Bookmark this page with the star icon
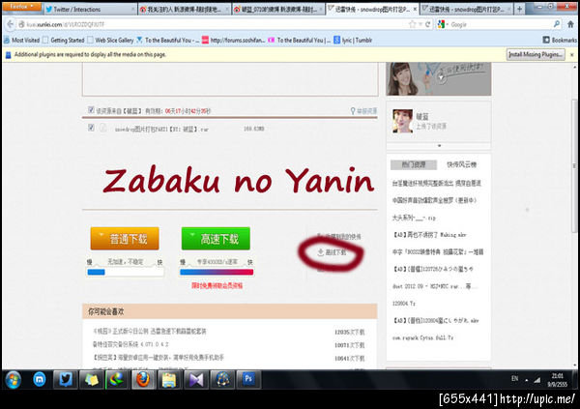The width and height of the screenshot is (580, 409). pyautogui.click(x=413, y=24)
